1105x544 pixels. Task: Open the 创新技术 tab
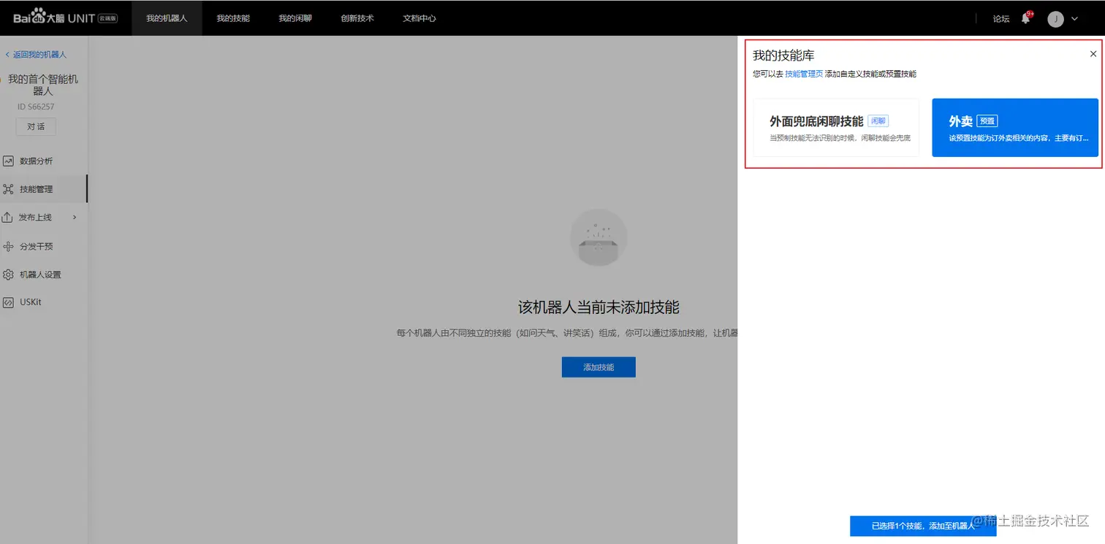tap(357, 18)
